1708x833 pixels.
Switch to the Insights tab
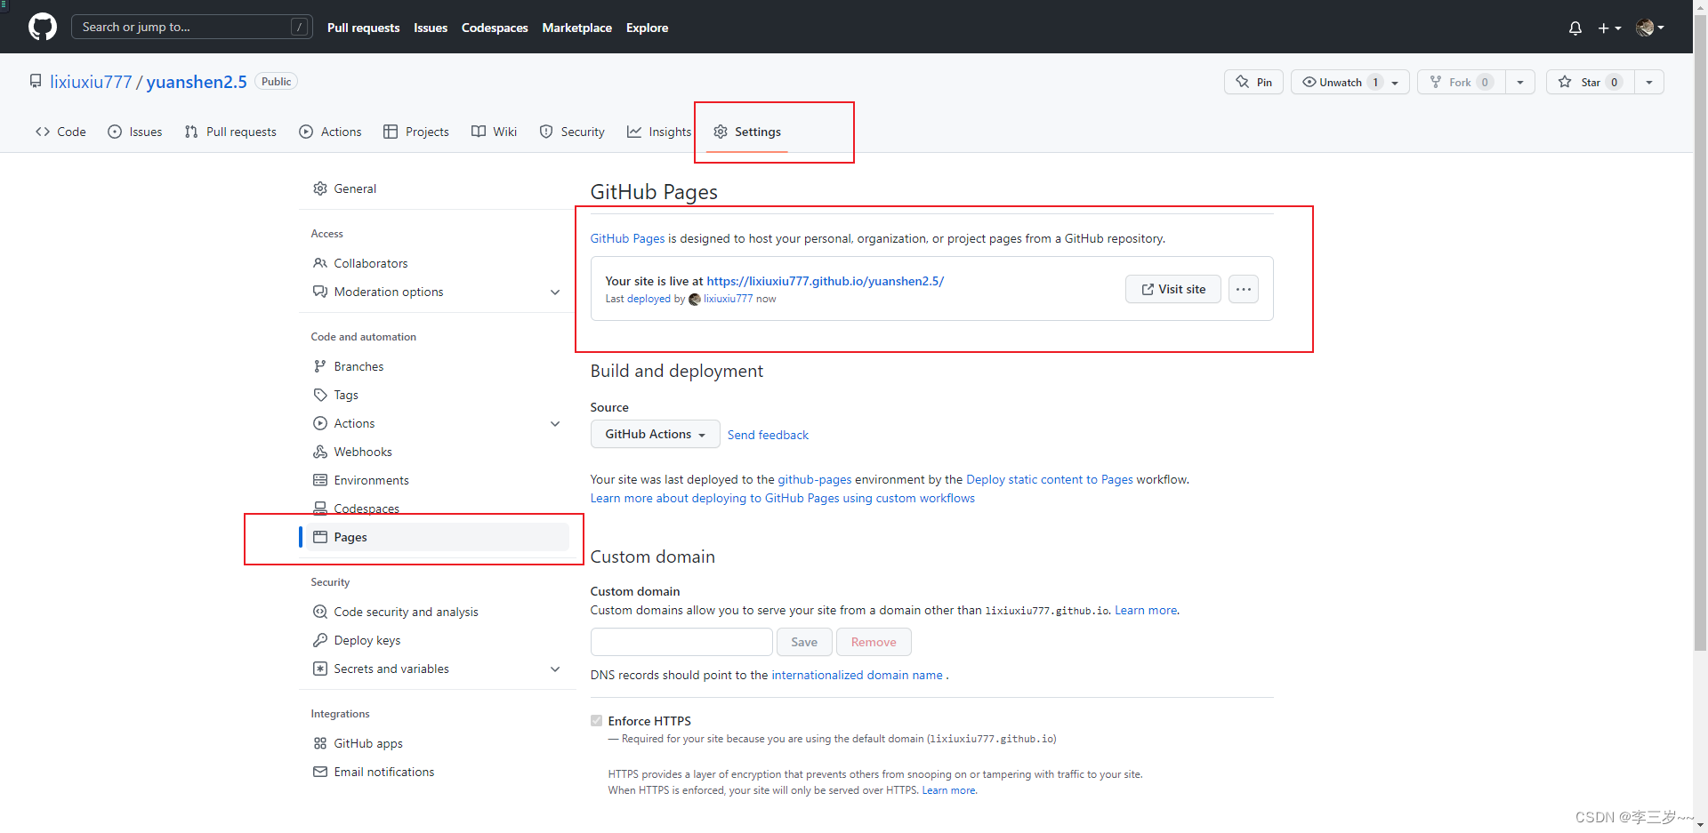tap(659, 132)
